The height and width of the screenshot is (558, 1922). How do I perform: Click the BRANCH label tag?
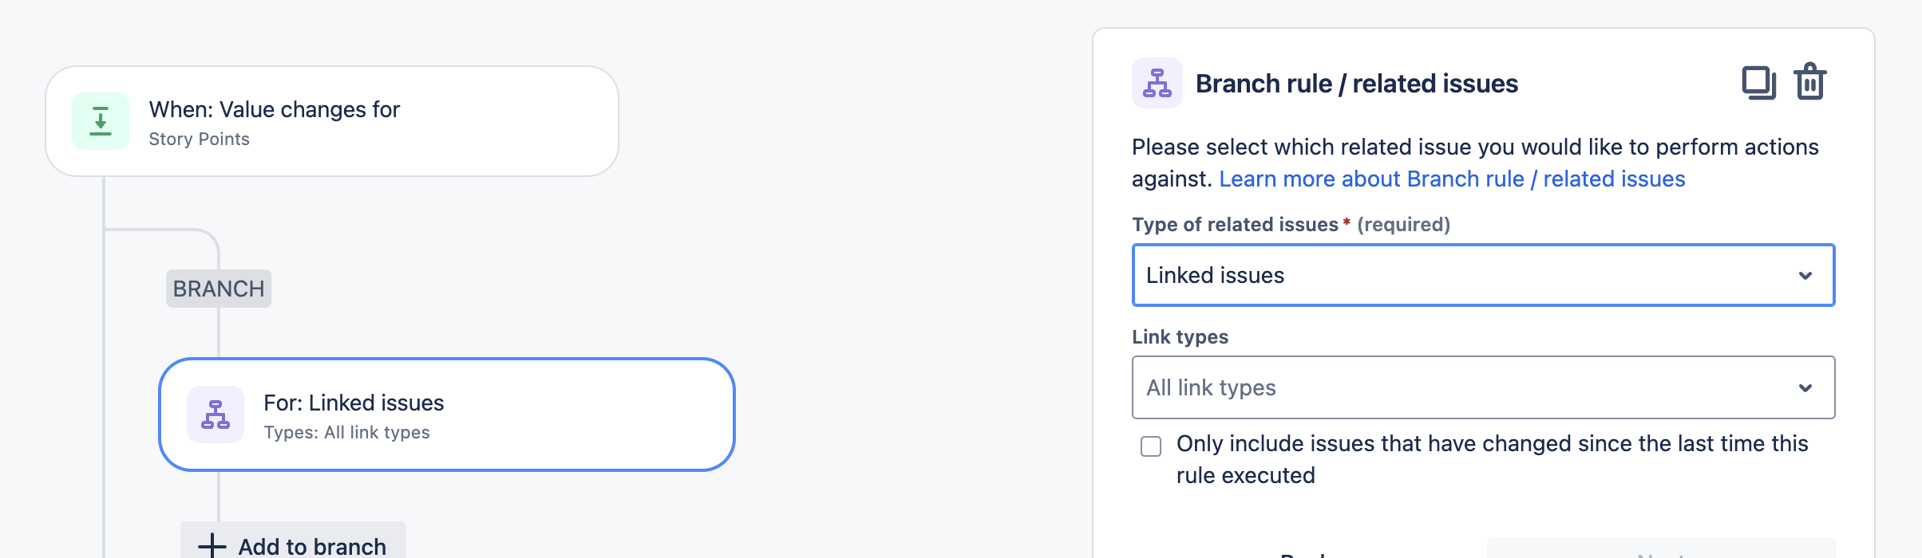pyautogui.click(x=218, y=289)
